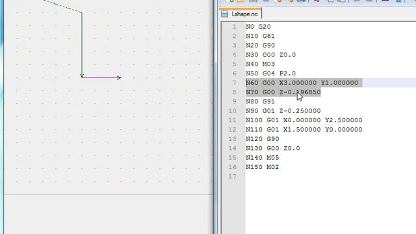Click line number 7 in the gutter
Image resolution: width=416 pixels, height=234 pixels.
click(x=234, y=83)
